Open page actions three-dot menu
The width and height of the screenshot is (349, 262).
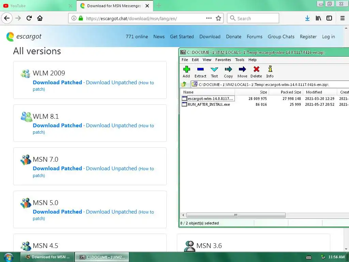click(x=209, y=18)
